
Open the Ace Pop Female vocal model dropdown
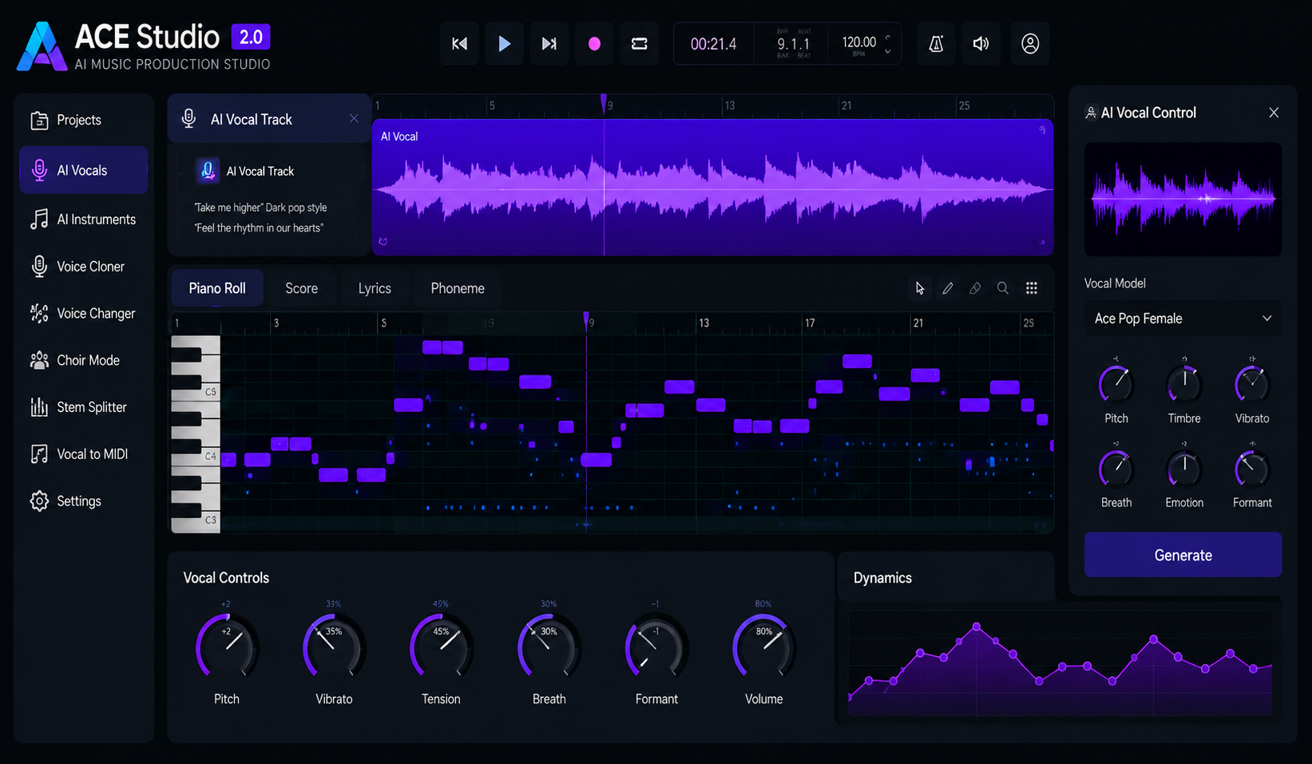[x=1183, y=319]
